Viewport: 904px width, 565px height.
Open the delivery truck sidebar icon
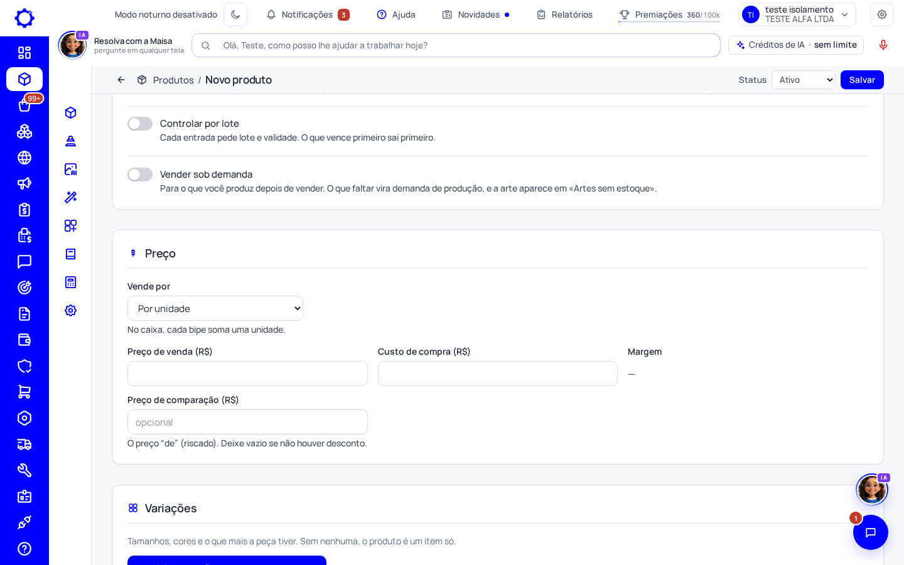[x=24, y=444]
